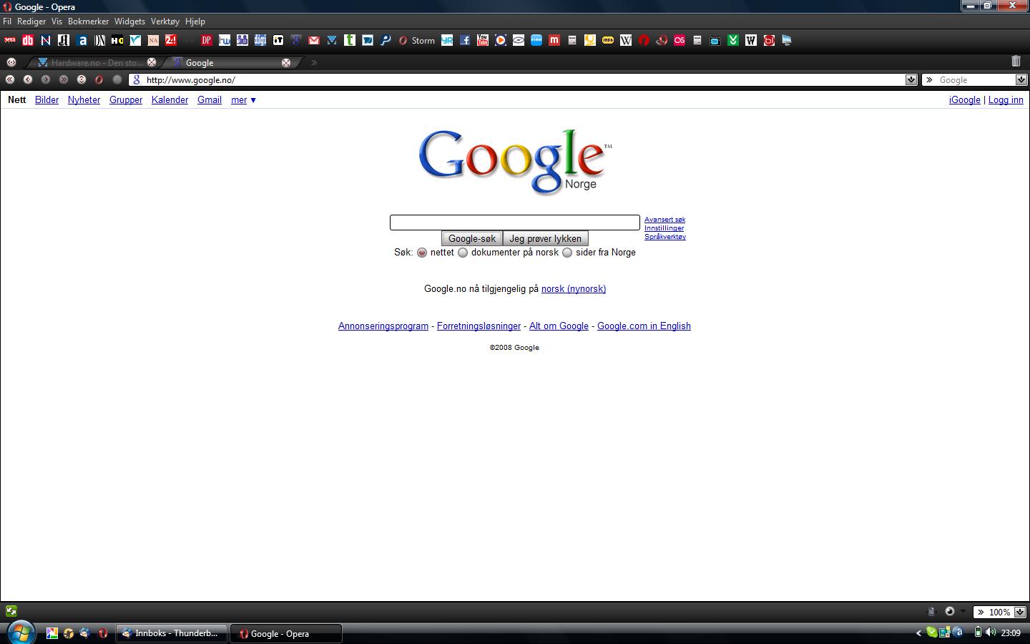
Task: Open the 100% zoom level dropdown
Action: 1020,612
